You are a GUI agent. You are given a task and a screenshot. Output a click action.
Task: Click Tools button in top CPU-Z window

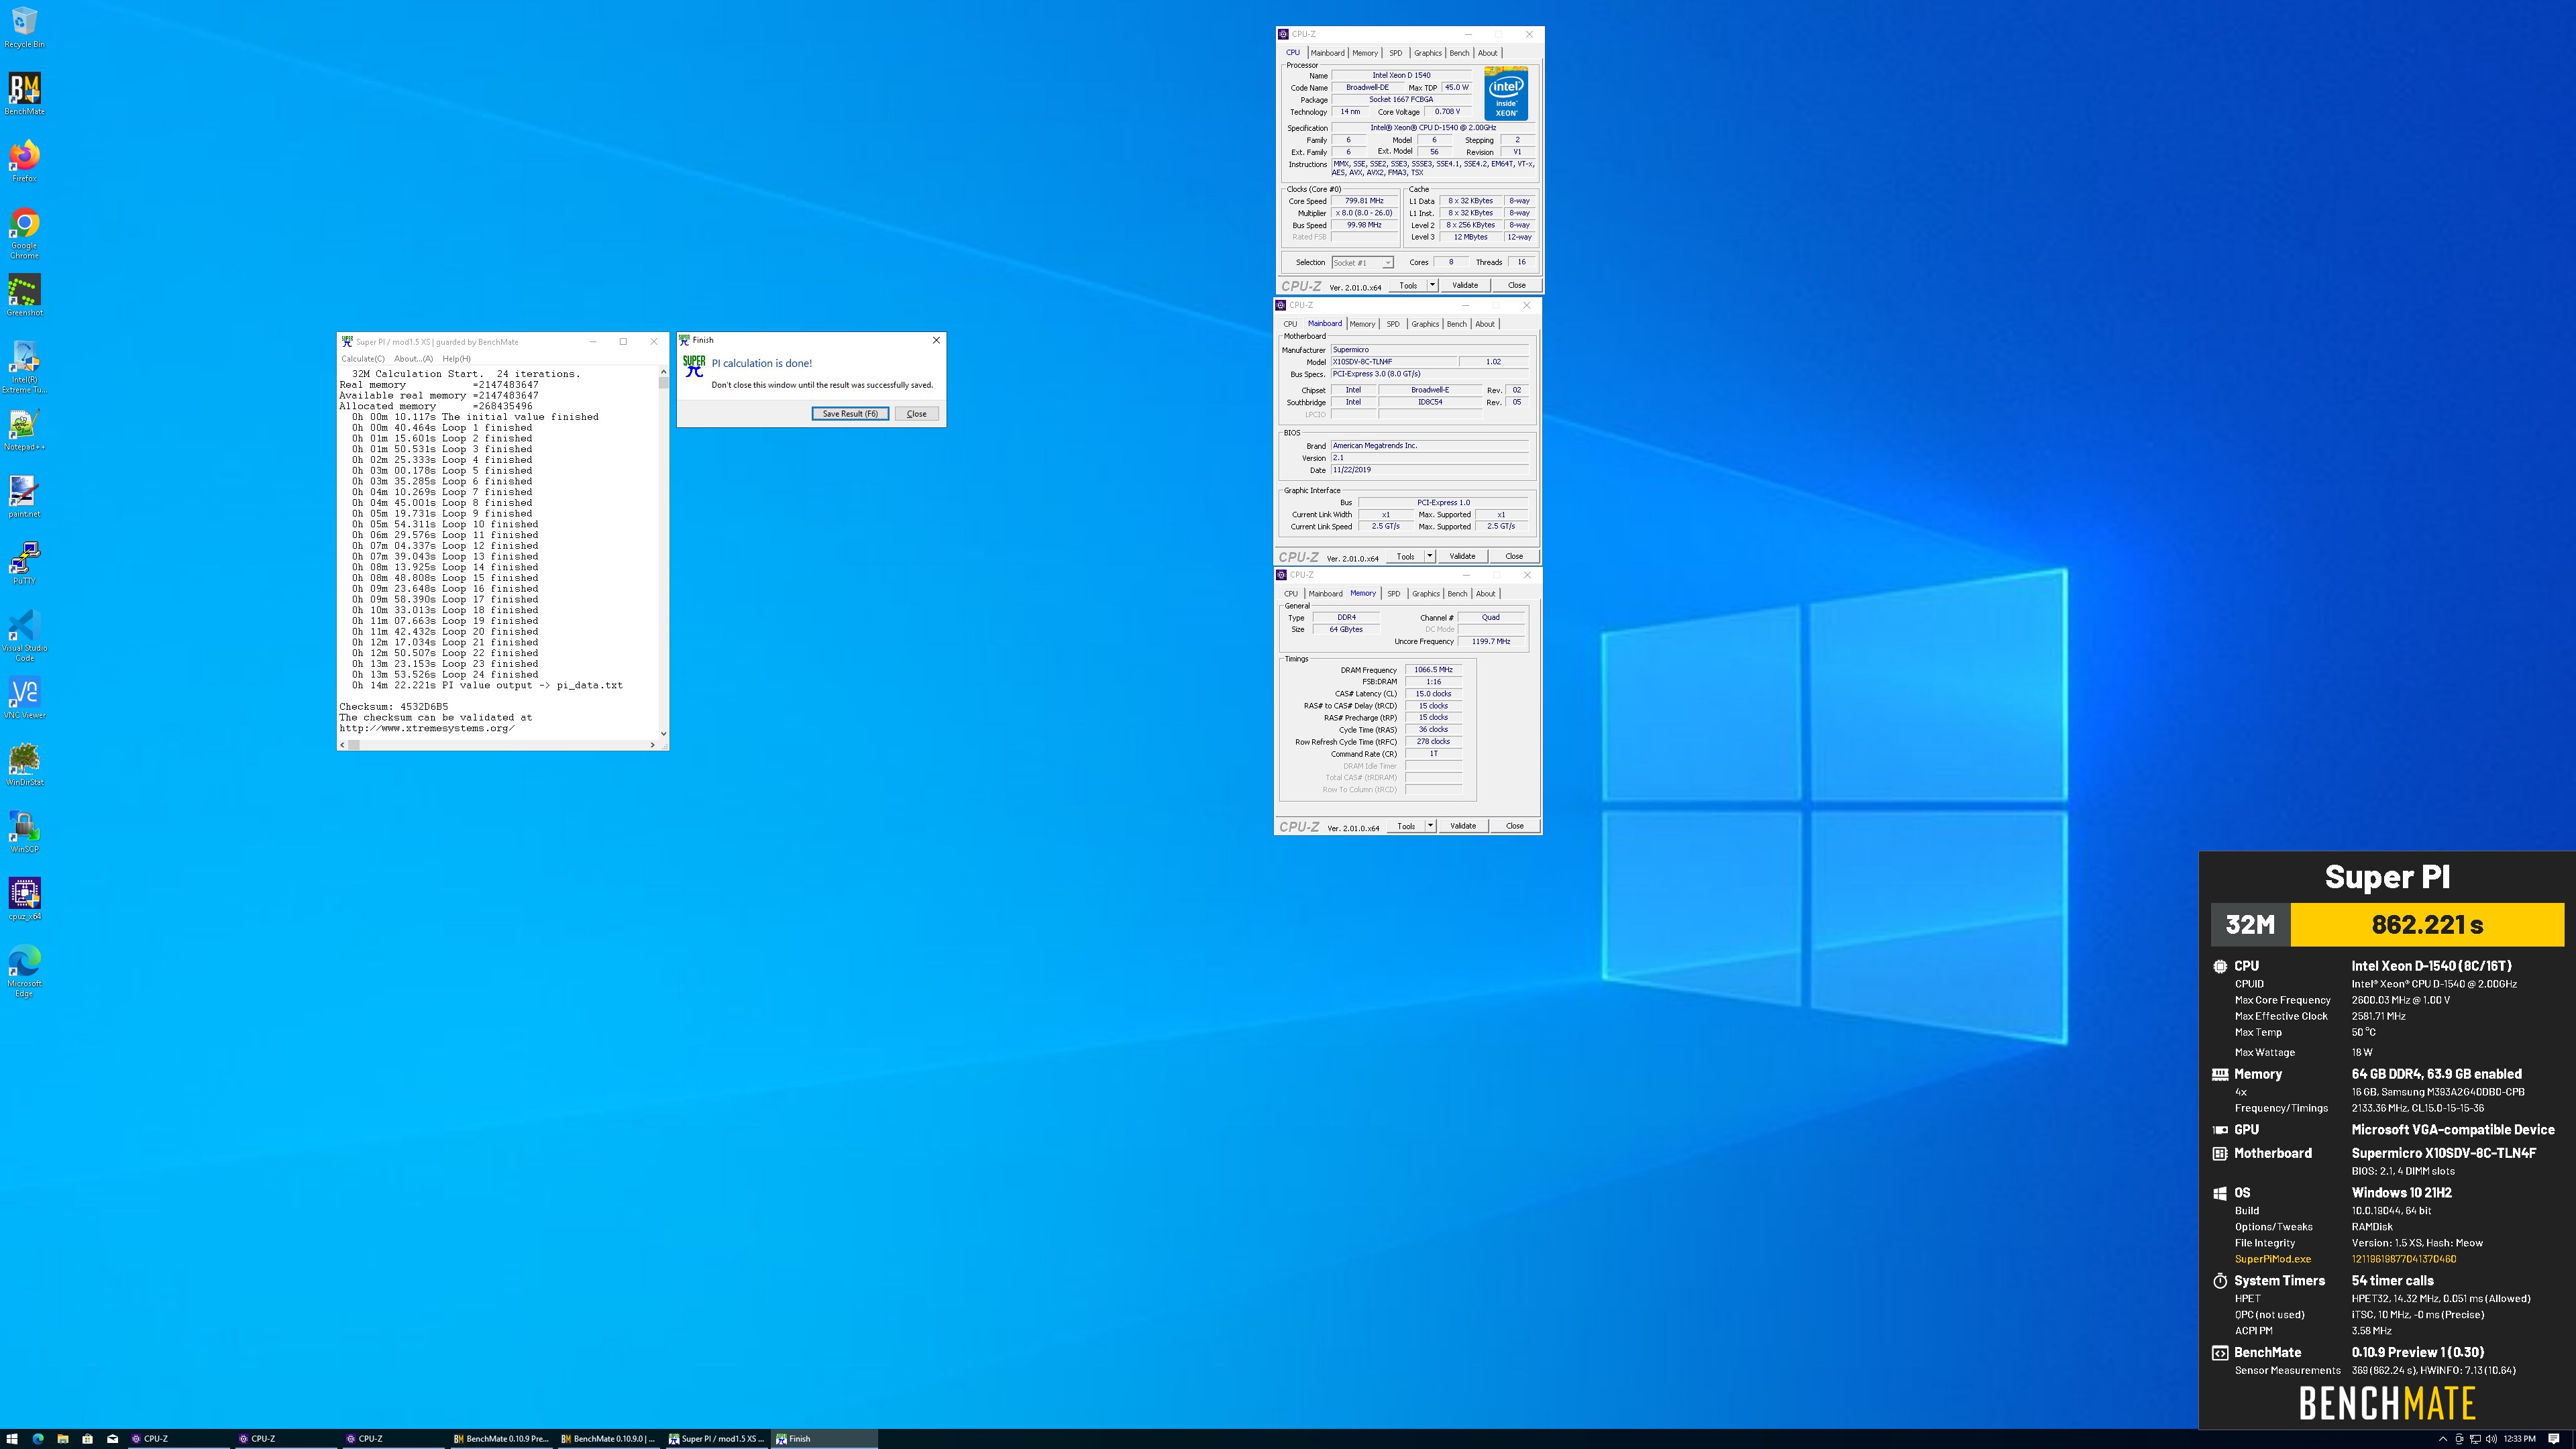[1408, 285]
